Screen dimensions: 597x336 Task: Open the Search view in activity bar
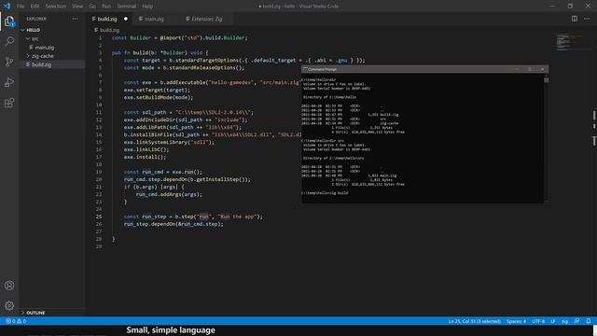9,41
